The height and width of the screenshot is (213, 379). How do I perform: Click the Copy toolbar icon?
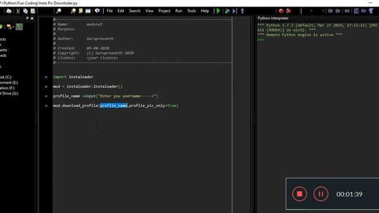tap(25, 11)
